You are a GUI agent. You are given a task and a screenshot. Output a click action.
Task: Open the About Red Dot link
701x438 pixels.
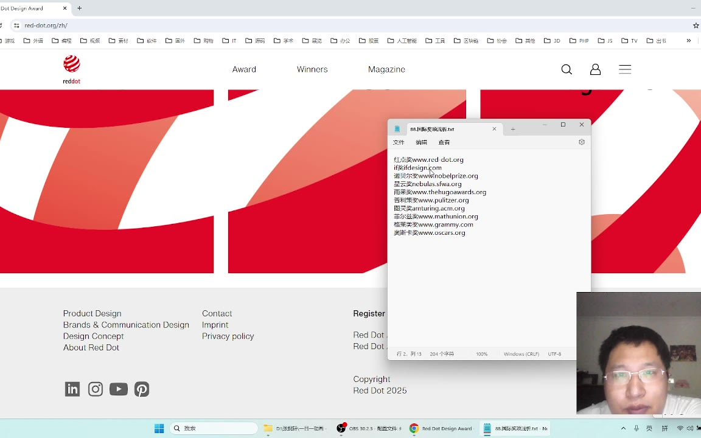(91, 347)
